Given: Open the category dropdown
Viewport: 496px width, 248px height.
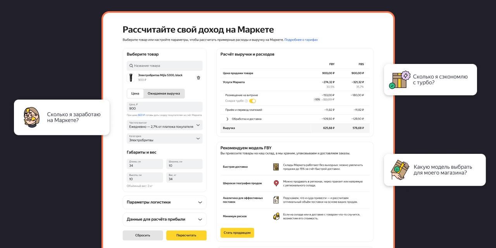Looking at the screenshot, I should point(164,138).
